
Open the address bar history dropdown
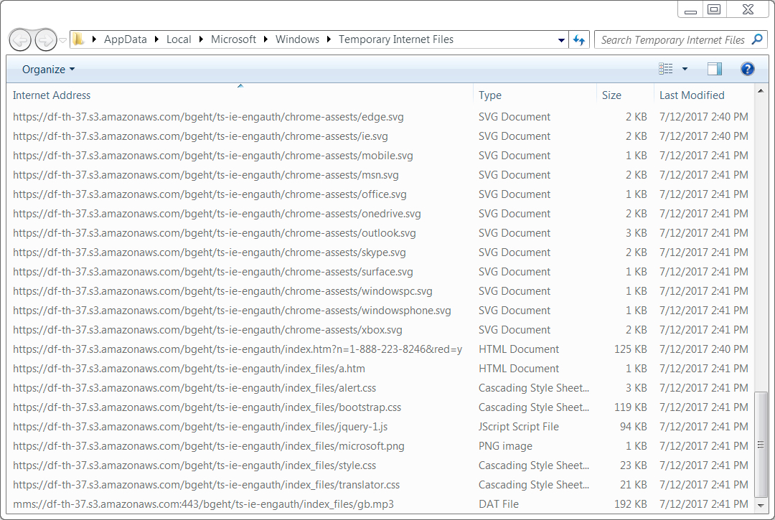click(561, 40)
